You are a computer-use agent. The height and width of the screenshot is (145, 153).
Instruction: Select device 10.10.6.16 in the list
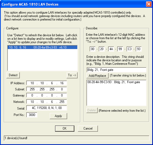click(x=43, y=47)
